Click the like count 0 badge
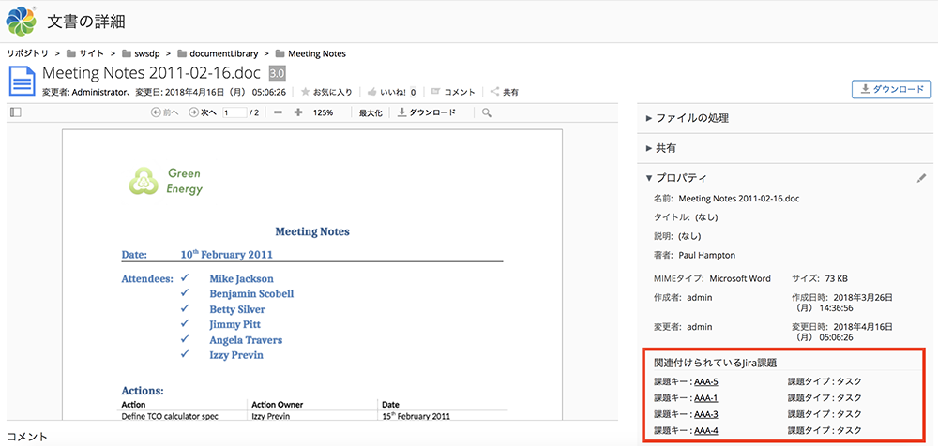Viewport: 938px width, 446px height. (x=413, y=92)
